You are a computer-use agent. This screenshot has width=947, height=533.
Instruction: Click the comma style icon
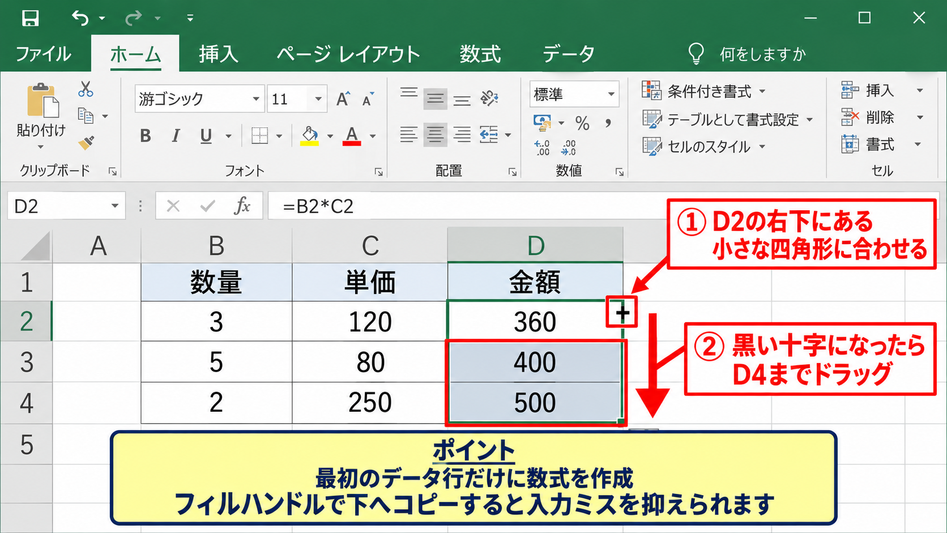click(x=608, y=123)
